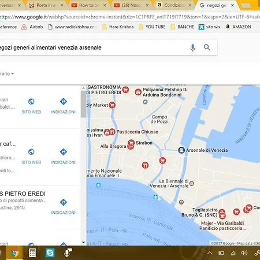Select the unlabeled fork-and-knife restaurant pin

coord(145,165)
